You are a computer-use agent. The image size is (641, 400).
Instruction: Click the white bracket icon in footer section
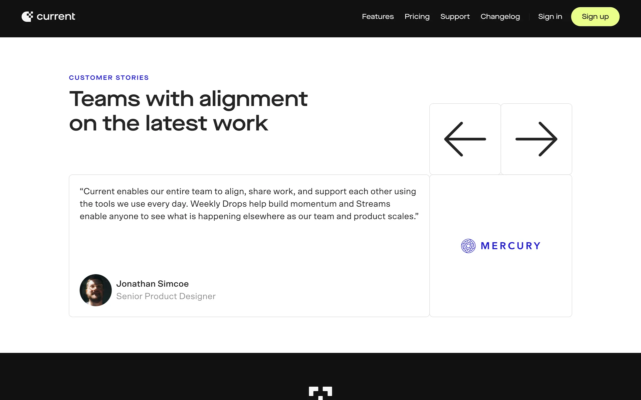tap(320, 393)
